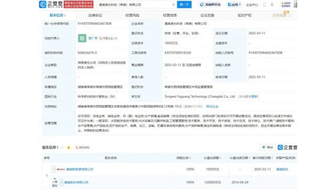Open the 应用 dropdown in the header

point(234,5)
